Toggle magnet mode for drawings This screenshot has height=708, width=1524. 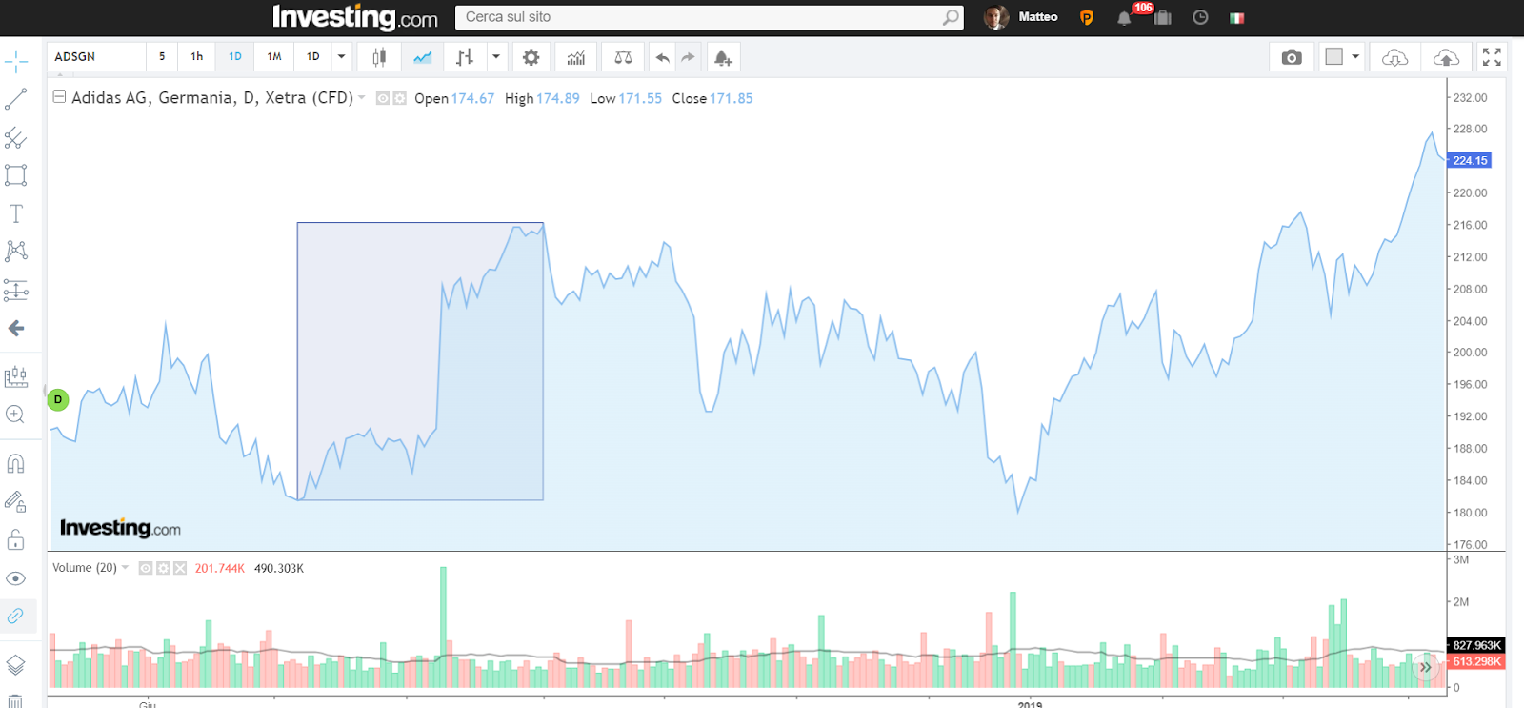click(x=16, y=464)
